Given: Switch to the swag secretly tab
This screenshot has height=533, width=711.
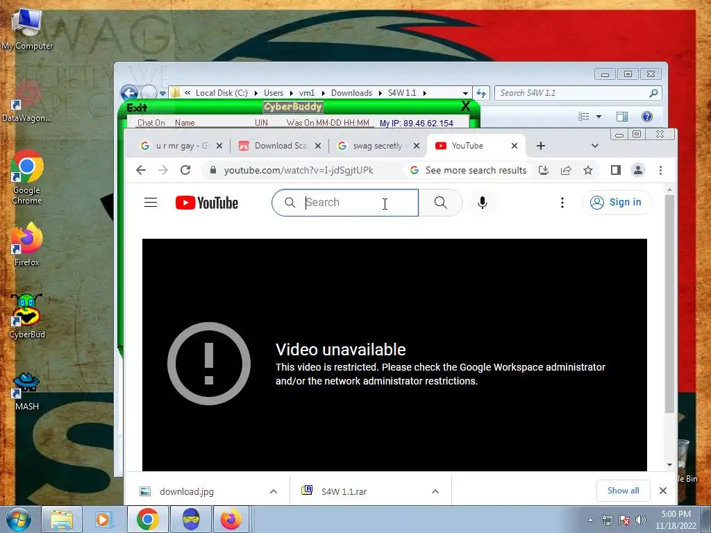Looking at the screenshot, I should click(372, 146).
